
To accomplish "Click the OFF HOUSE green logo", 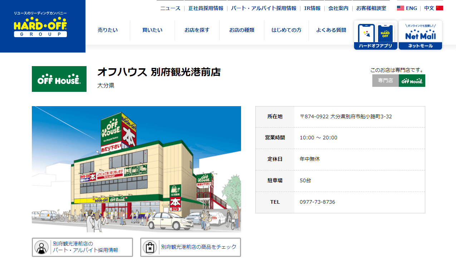I will coord(59,79).
